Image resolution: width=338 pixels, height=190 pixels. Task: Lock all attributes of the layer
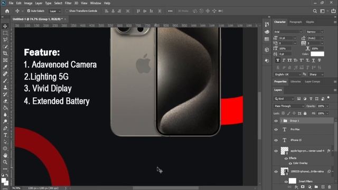pyautogui.click(x=305, y=113)
